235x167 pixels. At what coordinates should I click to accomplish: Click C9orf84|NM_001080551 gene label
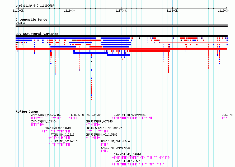pos(130,115)
